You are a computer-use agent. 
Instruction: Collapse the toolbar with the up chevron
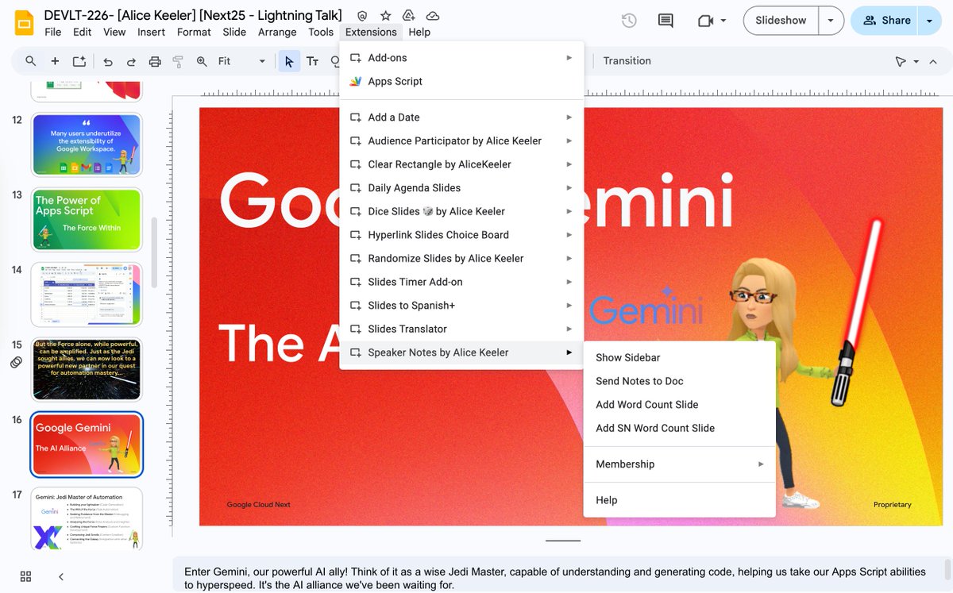pos(932,61)
